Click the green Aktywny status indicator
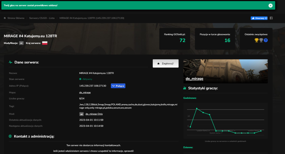Image resolution: width=285 pixels, height=154 pixels. click(x=85, y=79)
